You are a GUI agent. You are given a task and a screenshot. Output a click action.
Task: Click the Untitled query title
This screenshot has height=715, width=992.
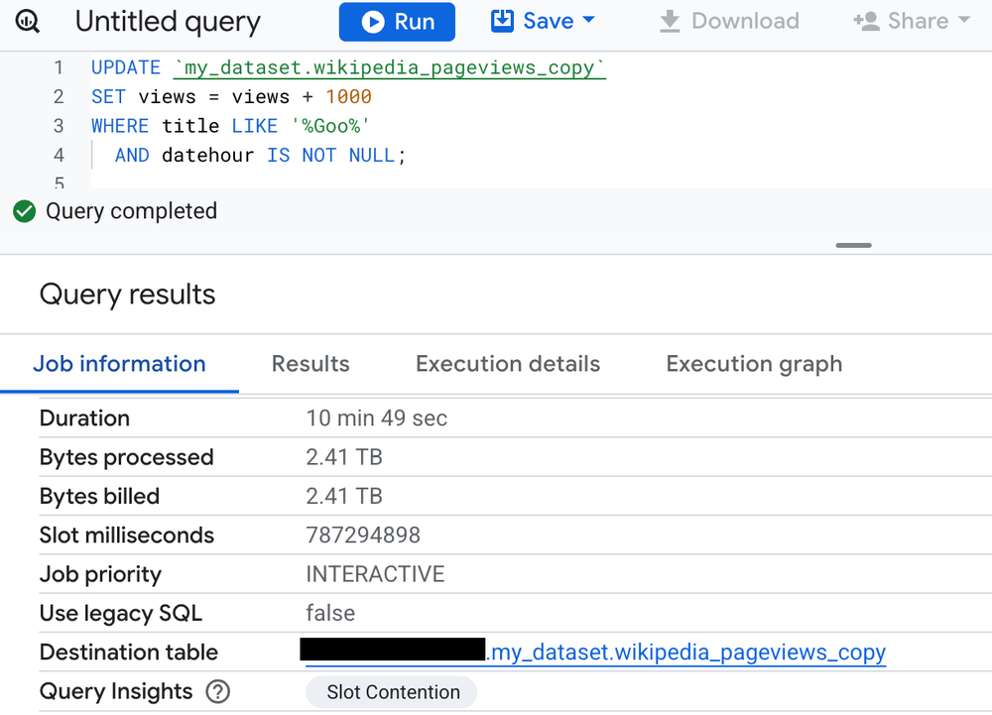168,22
